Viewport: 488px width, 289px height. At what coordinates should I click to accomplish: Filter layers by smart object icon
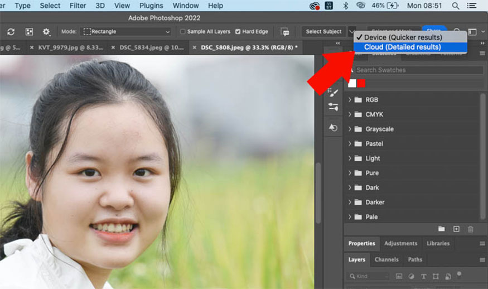(448, 276)
